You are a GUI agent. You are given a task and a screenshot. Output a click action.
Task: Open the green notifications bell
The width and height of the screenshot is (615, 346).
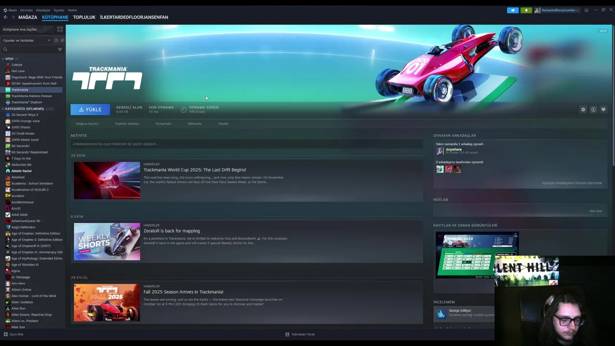coord(526,10)
